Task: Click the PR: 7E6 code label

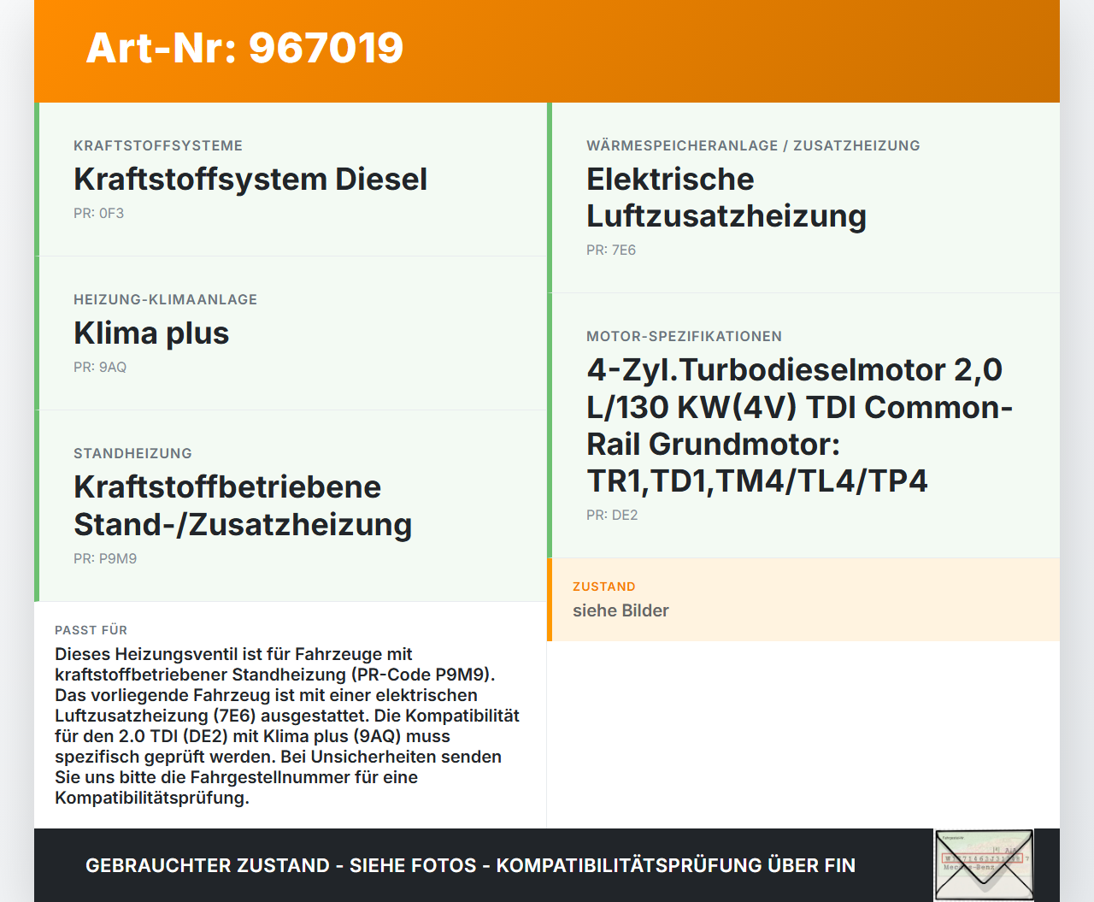Action: 610,251
